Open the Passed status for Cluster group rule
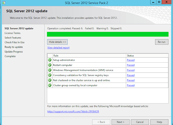Viewport: 173px width, 125px height. (x=131, y=85)
